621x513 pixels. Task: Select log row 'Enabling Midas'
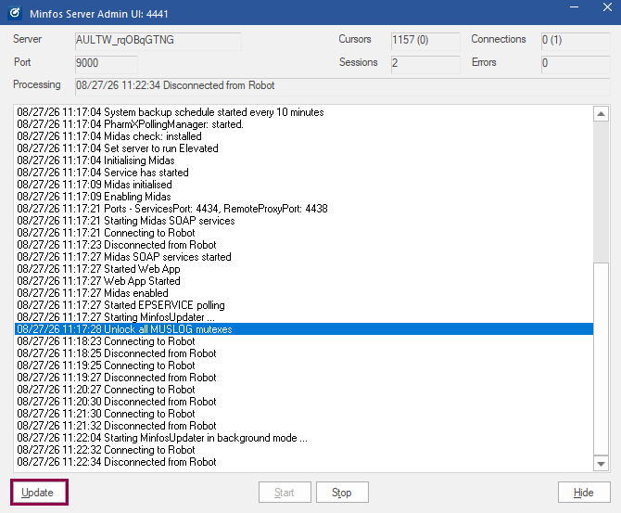tap(304, 197)
